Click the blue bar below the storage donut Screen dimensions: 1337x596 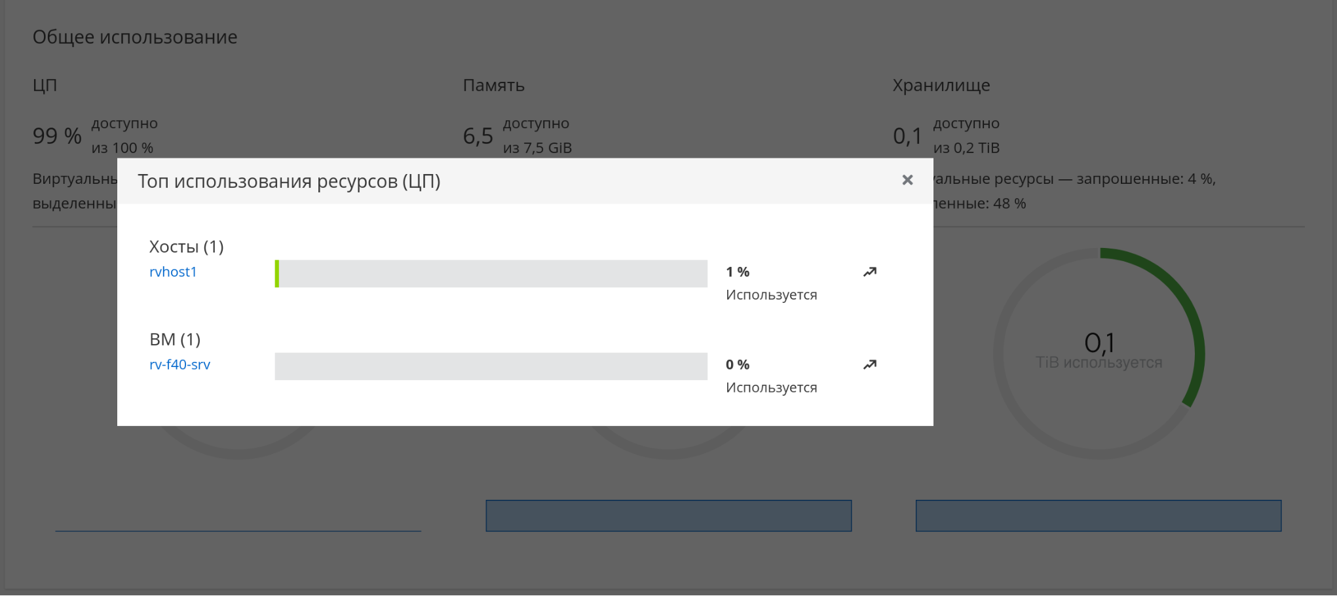(1098, 516)
